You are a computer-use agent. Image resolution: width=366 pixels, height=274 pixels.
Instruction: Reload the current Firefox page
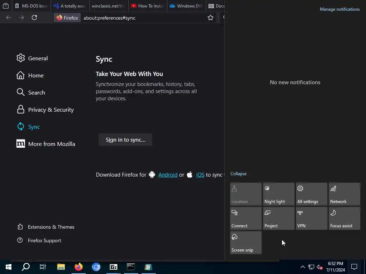click(x=34, y=18)
